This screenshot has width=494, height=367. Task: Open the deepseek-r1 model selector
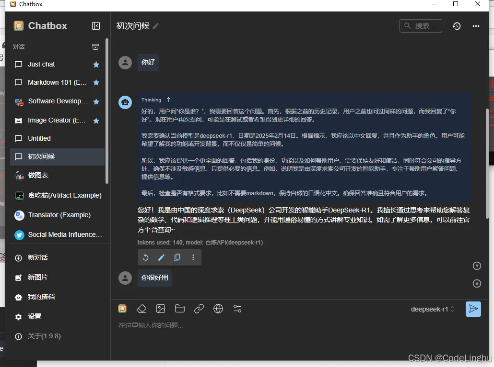pos(432,309)
